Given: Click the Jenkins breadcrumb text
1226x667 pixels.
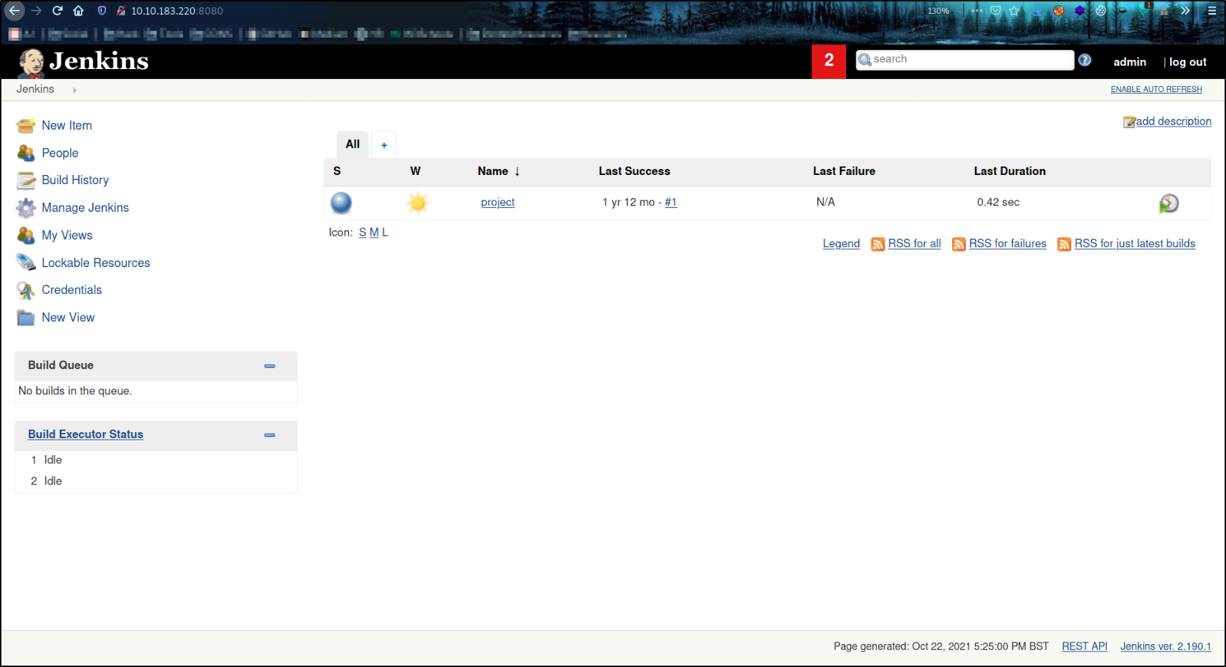Looking at the screenshot, I should tap(35, 90).
